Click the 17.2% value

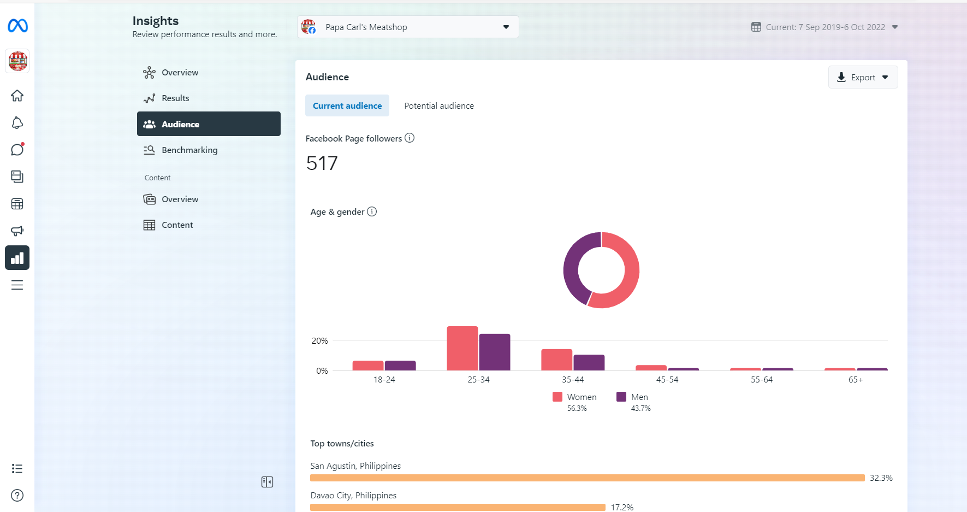tap(622, 508)
